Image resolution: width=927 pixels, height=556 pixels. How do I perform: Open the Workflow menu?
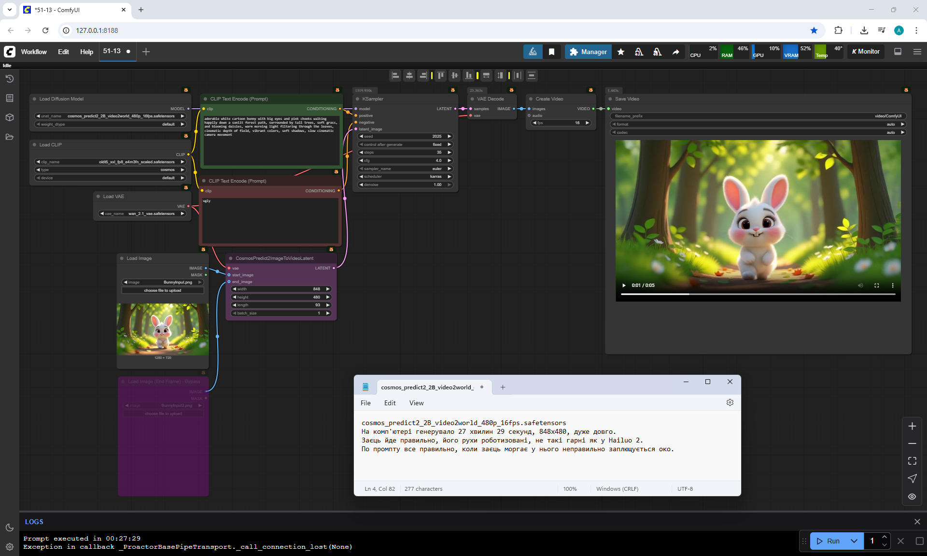pos(34,52)
